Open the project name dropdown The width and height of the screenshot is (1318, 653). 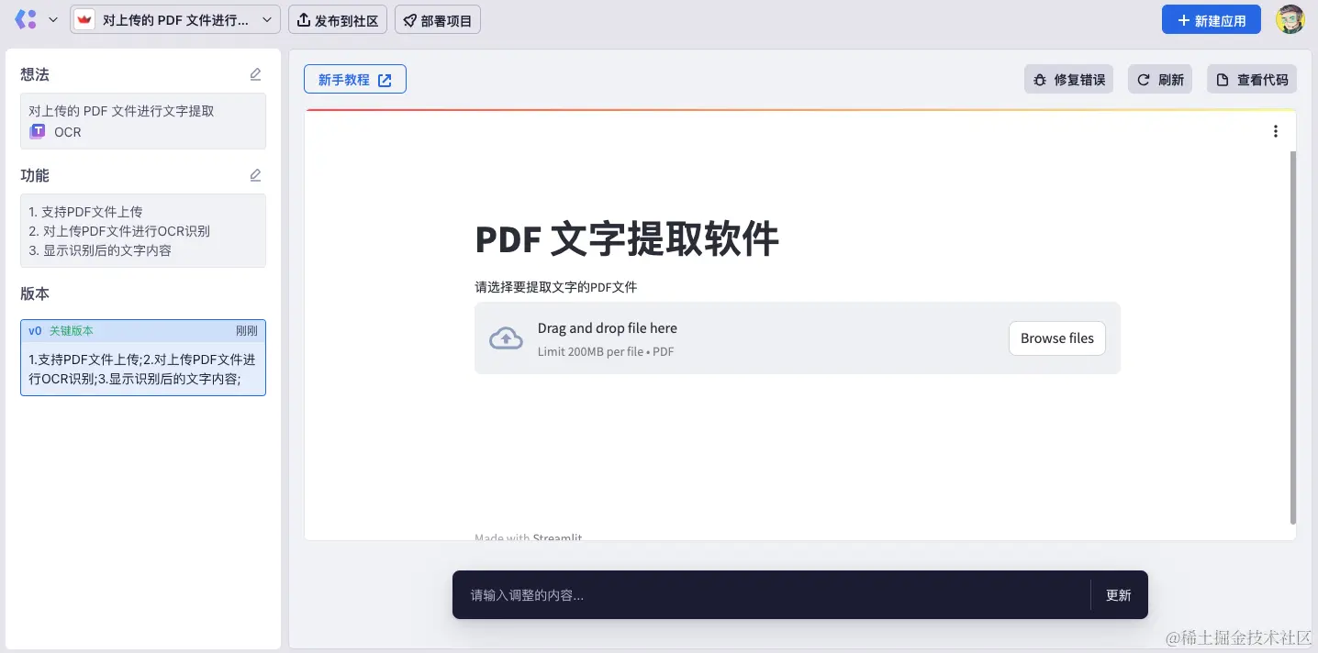click(x=175, y=19)
